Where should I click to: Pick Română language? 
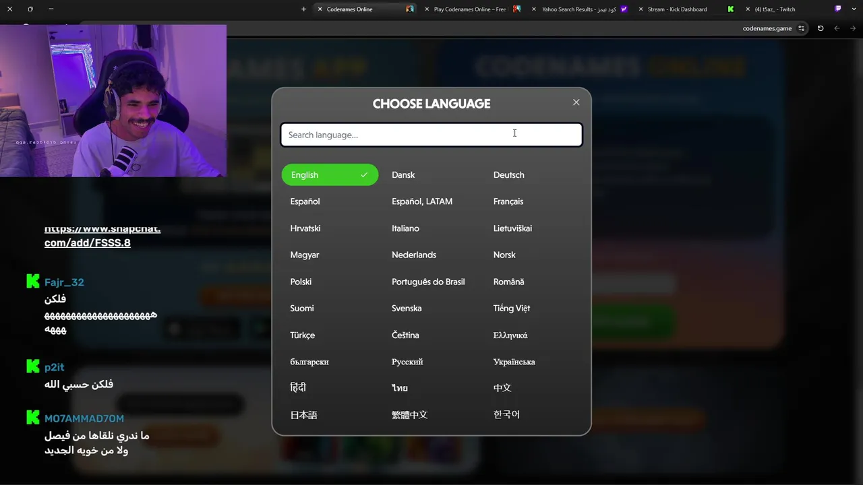tap(508, 282)
